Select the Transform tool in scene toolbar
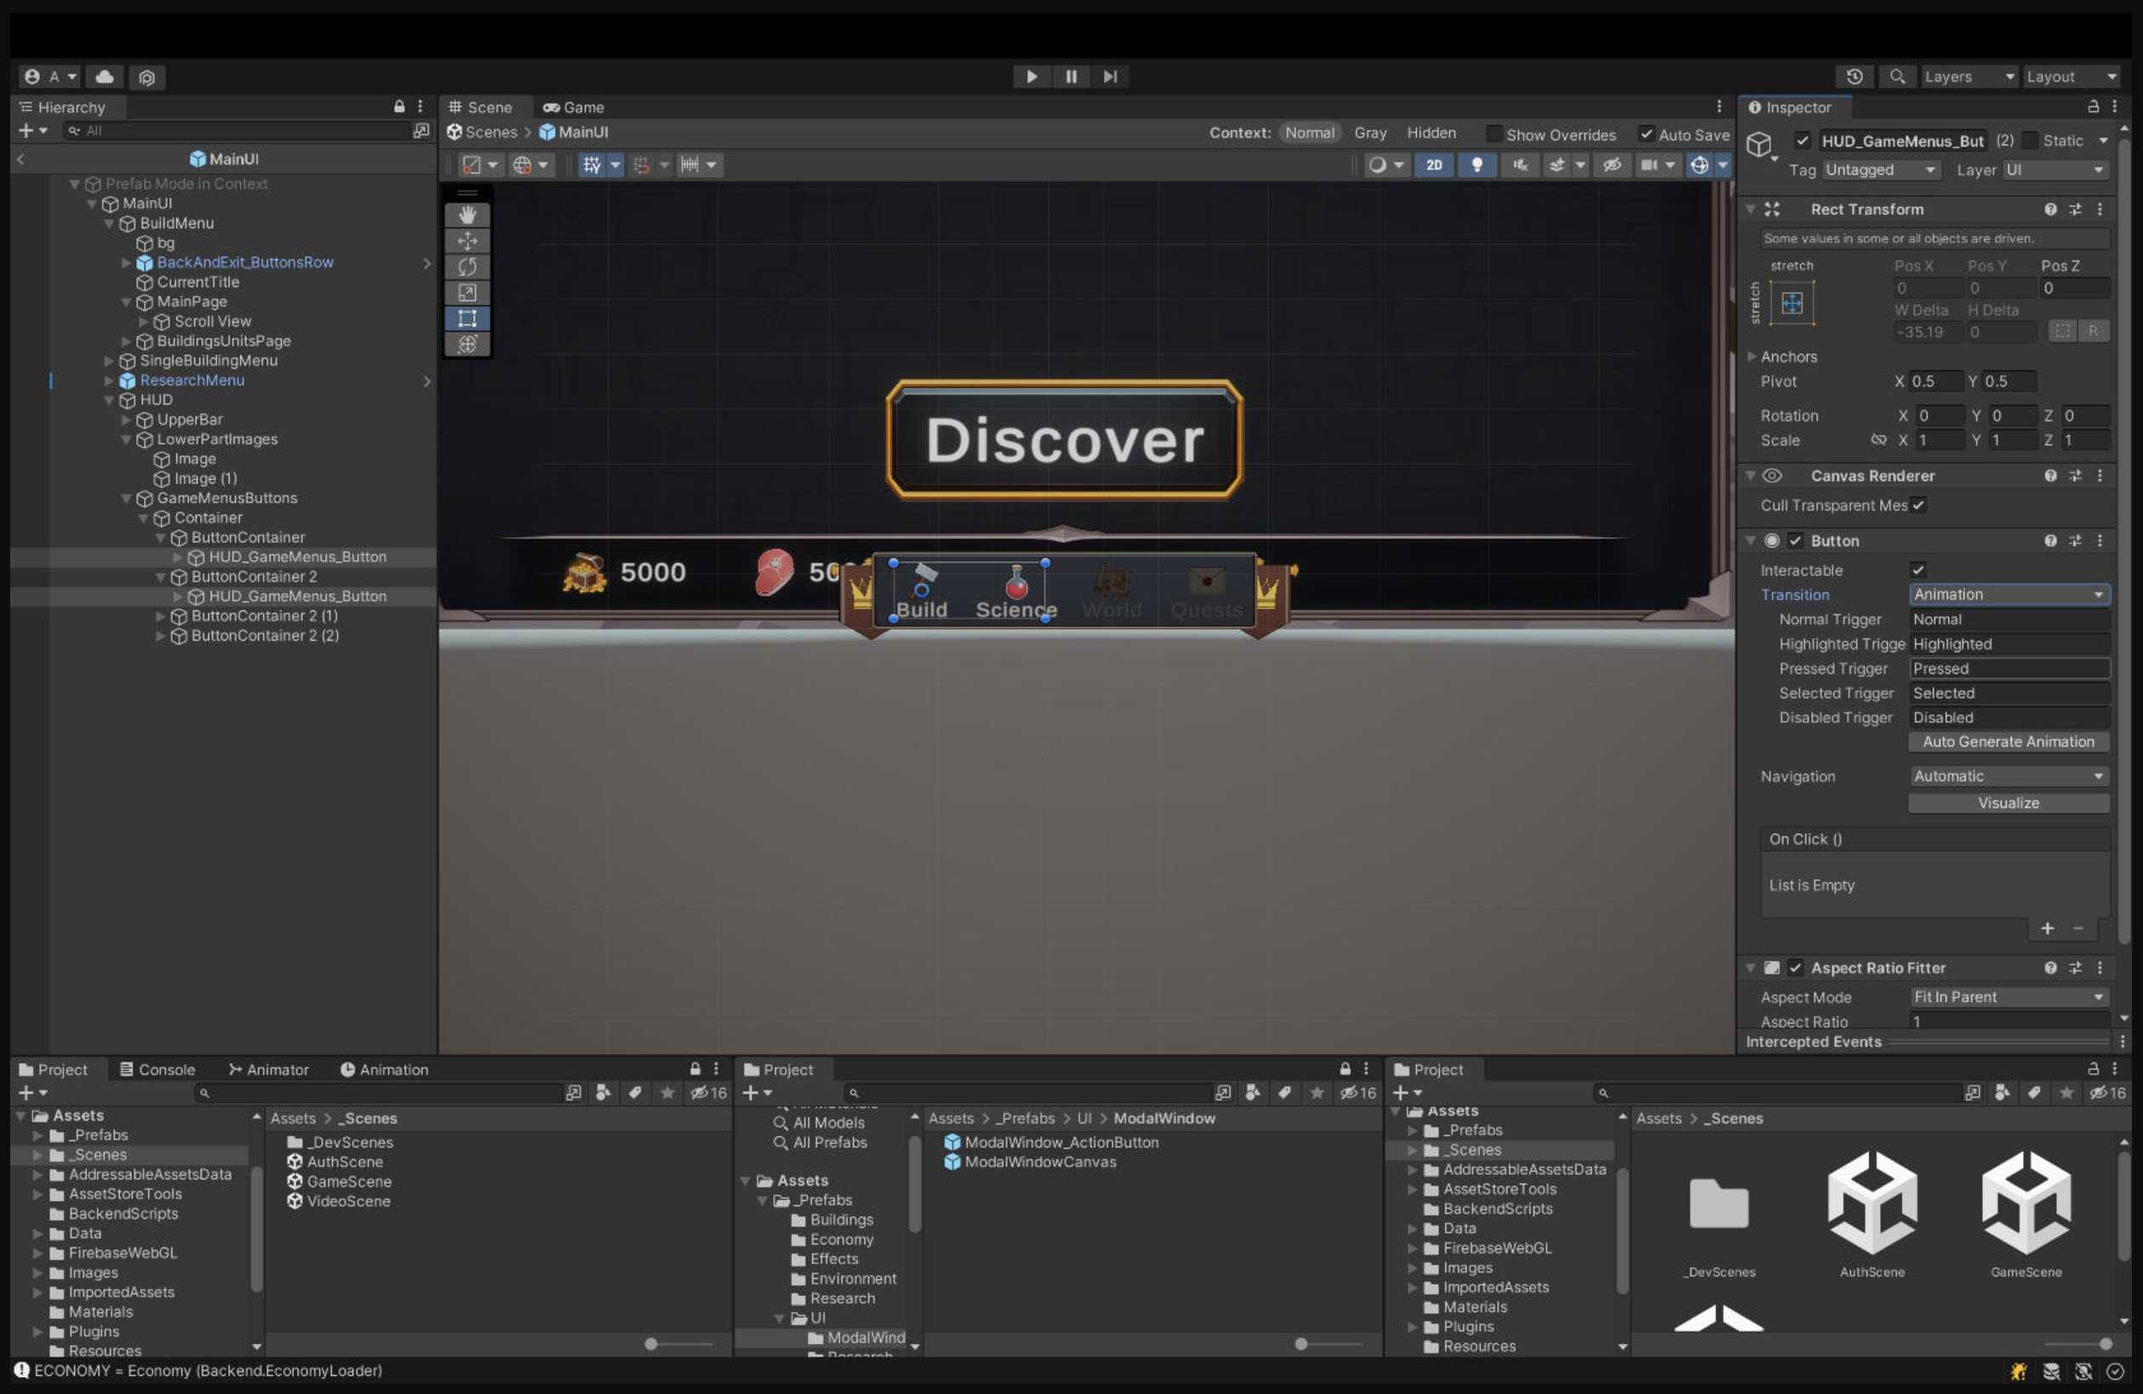This screenshot has height=1394, width=2143. tap(466, 344)
